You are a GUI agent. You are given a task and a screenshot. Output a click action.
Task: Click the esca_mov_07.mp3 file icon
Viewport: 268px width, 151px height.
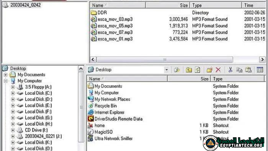[x=94, y=32]
